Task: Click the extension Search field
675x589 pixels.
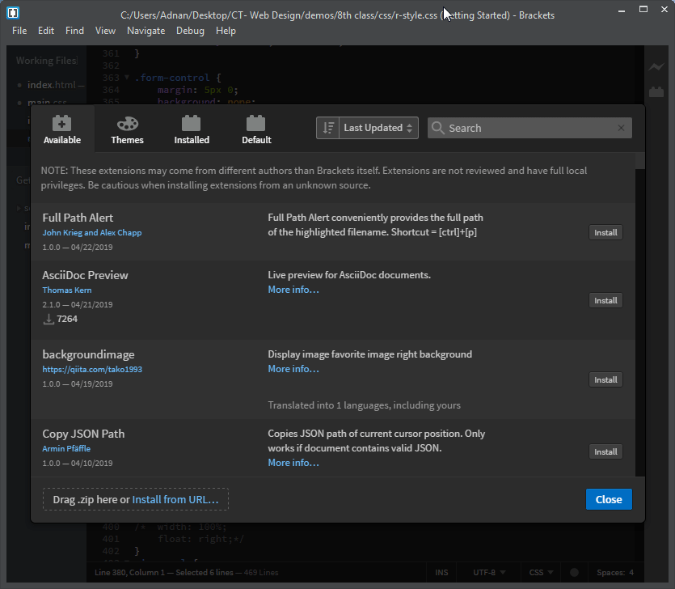Action: click(529, 128)
